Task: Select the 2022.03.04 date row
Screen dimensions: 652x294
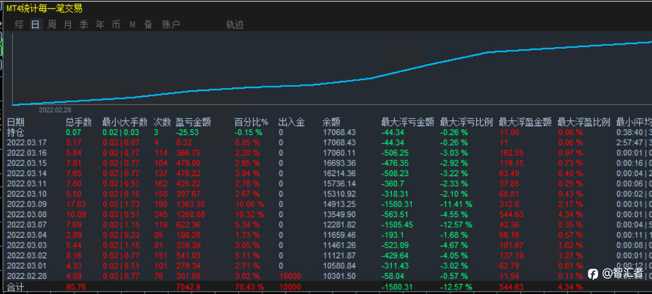Action: (x=27, y=235)
